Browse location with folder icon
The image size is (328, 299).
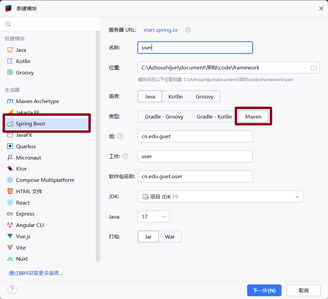[x=313, y=68]
